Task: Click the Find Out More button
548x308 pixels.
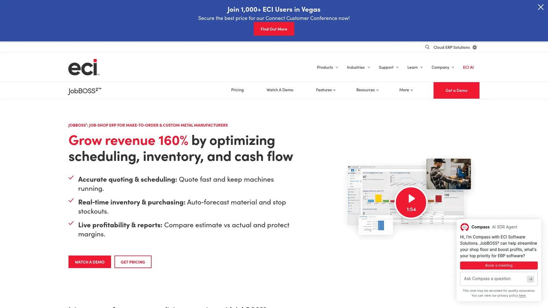Action: (274, 29)
